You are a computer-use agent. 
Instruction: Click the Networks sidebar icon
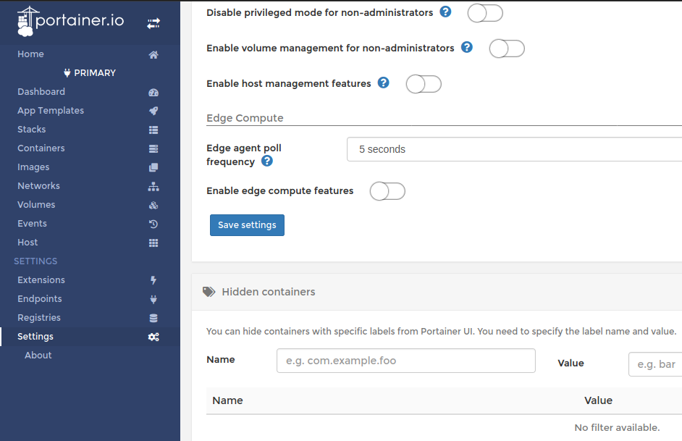[153, 185]
